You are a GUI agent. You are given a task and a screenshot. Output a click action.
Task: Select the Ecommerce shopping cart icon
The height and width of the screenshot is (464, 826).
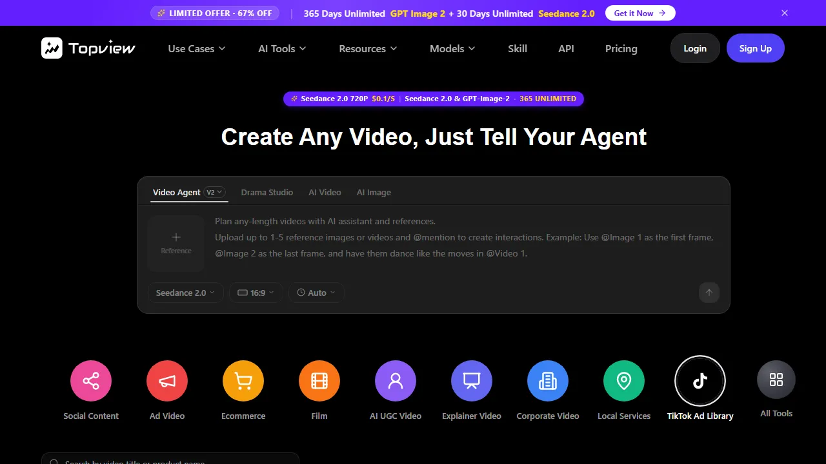[243, 381]
